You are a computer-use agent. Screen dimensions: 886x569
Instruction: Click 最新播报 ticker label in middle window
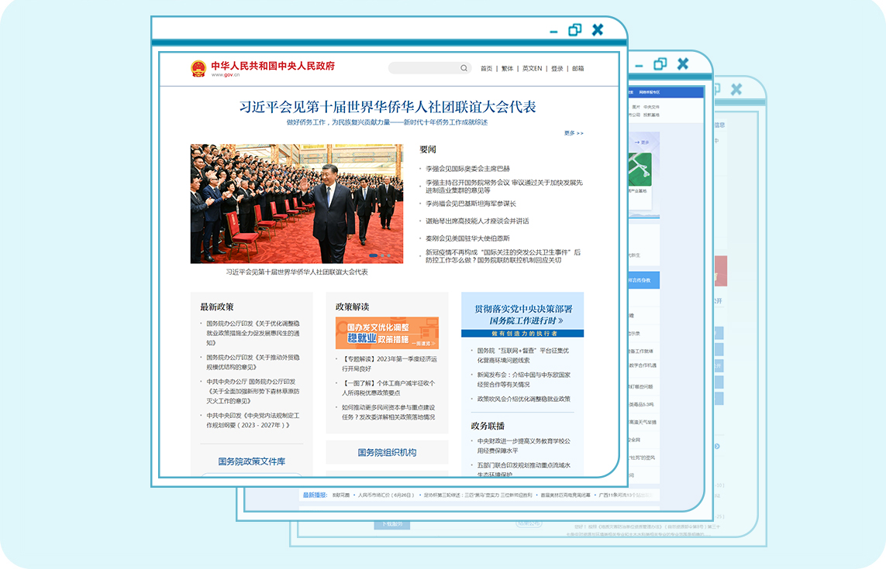tap(315, 495)
